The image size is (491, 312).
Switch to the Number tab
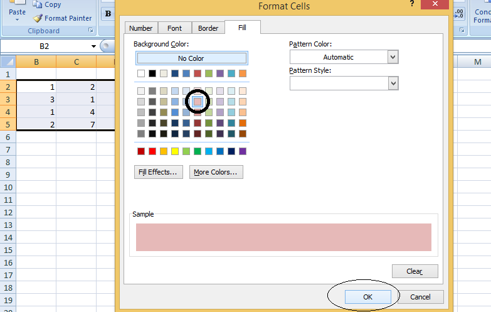tap(140, 28)
